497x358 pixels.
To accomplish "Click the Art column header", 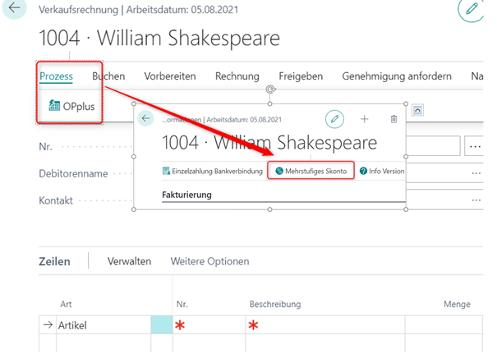I will 66,304.
